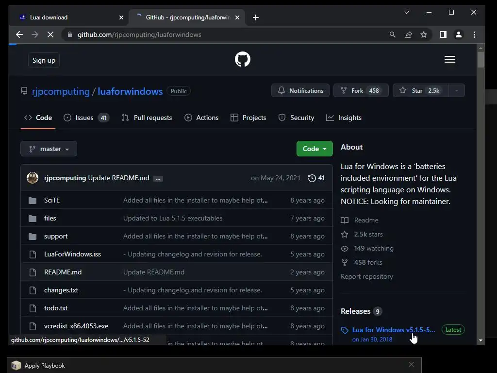Open a new browser tab
This screenshot has height=373, width=497.
[x=256, y=17]
